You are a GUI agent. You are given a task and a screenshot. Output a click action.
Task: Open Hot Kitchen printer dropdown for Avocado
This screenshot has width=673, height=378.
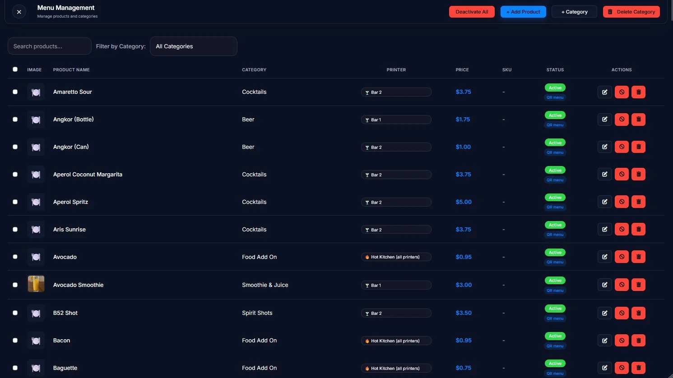(x=396, y=257)
